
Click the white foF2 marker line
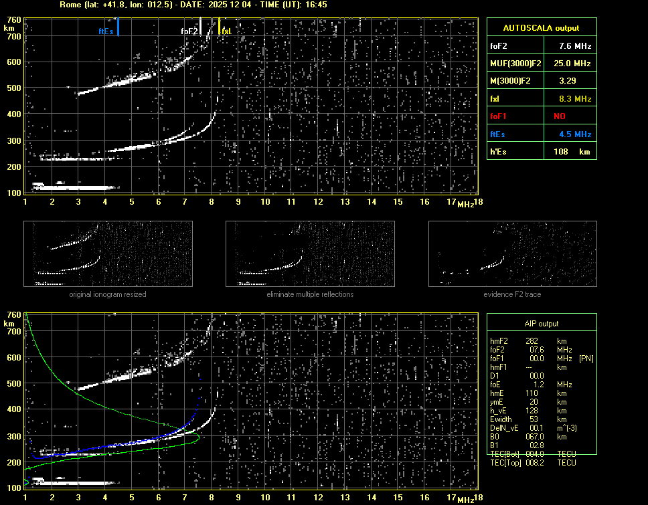pos(201,27)
